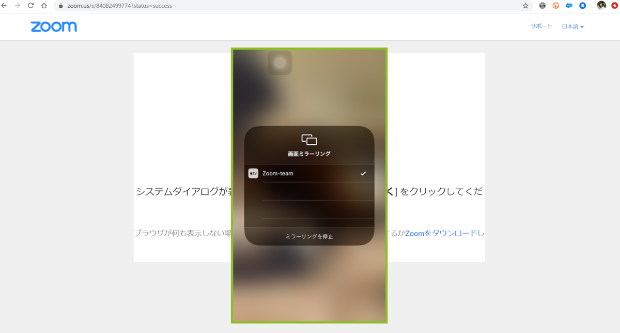The width and height of the screenshot is (620, 333).
Task: View site security lock info
Action: pos(61,6)
